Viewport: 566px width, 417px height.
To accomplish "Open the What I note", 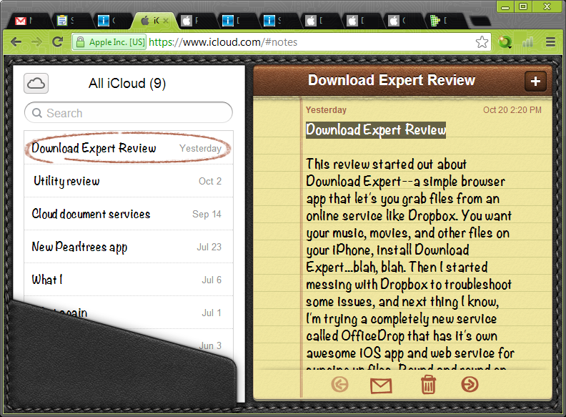I will [129, 280].
